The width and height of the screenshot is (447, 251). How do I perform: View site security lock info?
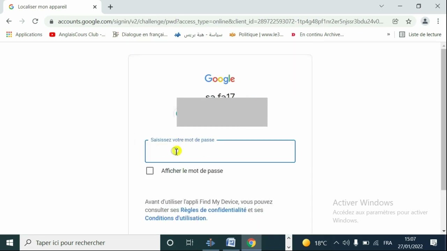51,22
